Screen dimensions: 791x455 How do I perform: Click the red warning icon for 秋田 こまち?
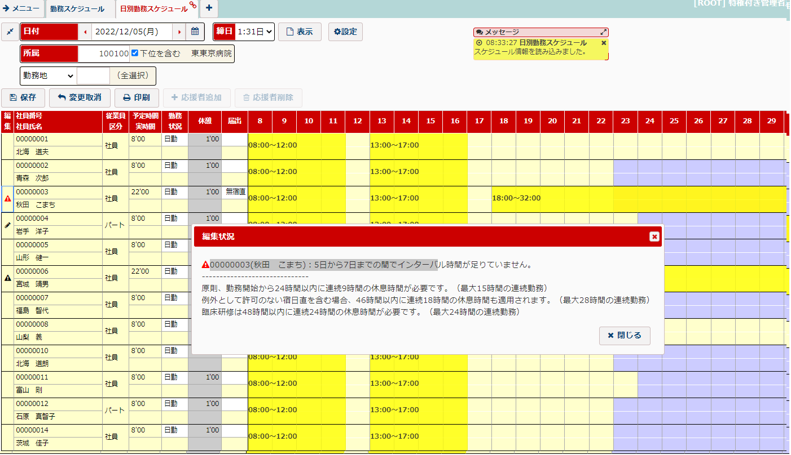coord(8,199)
